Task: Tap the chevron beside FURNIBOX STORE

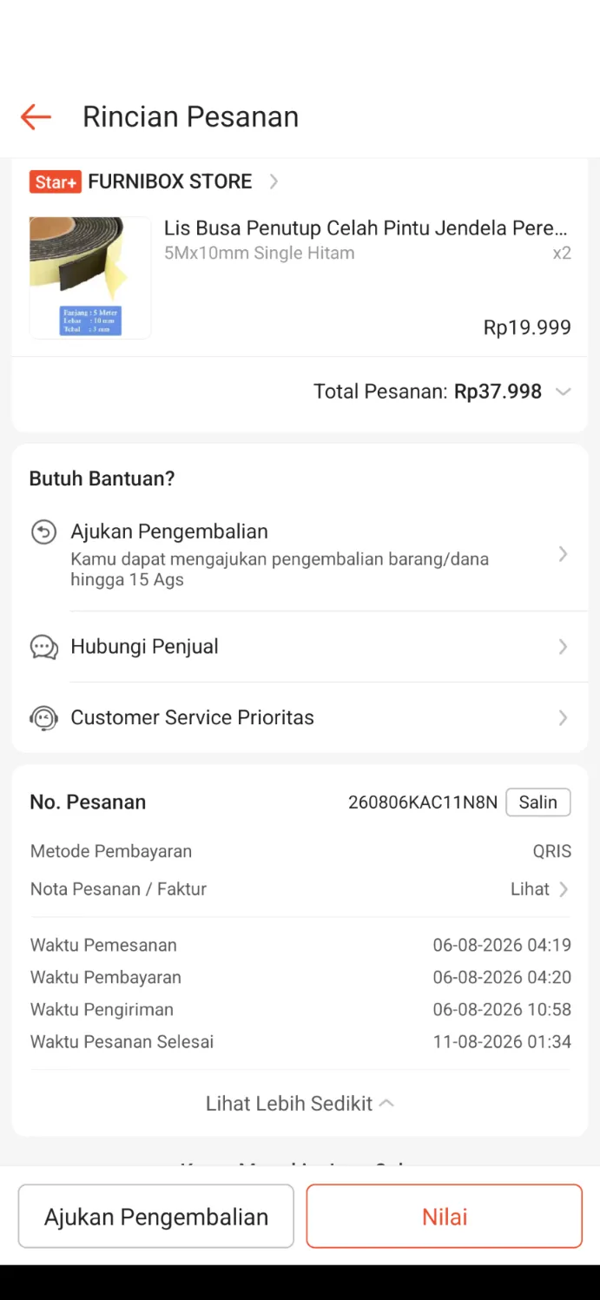Action: (x=274, y=181)
